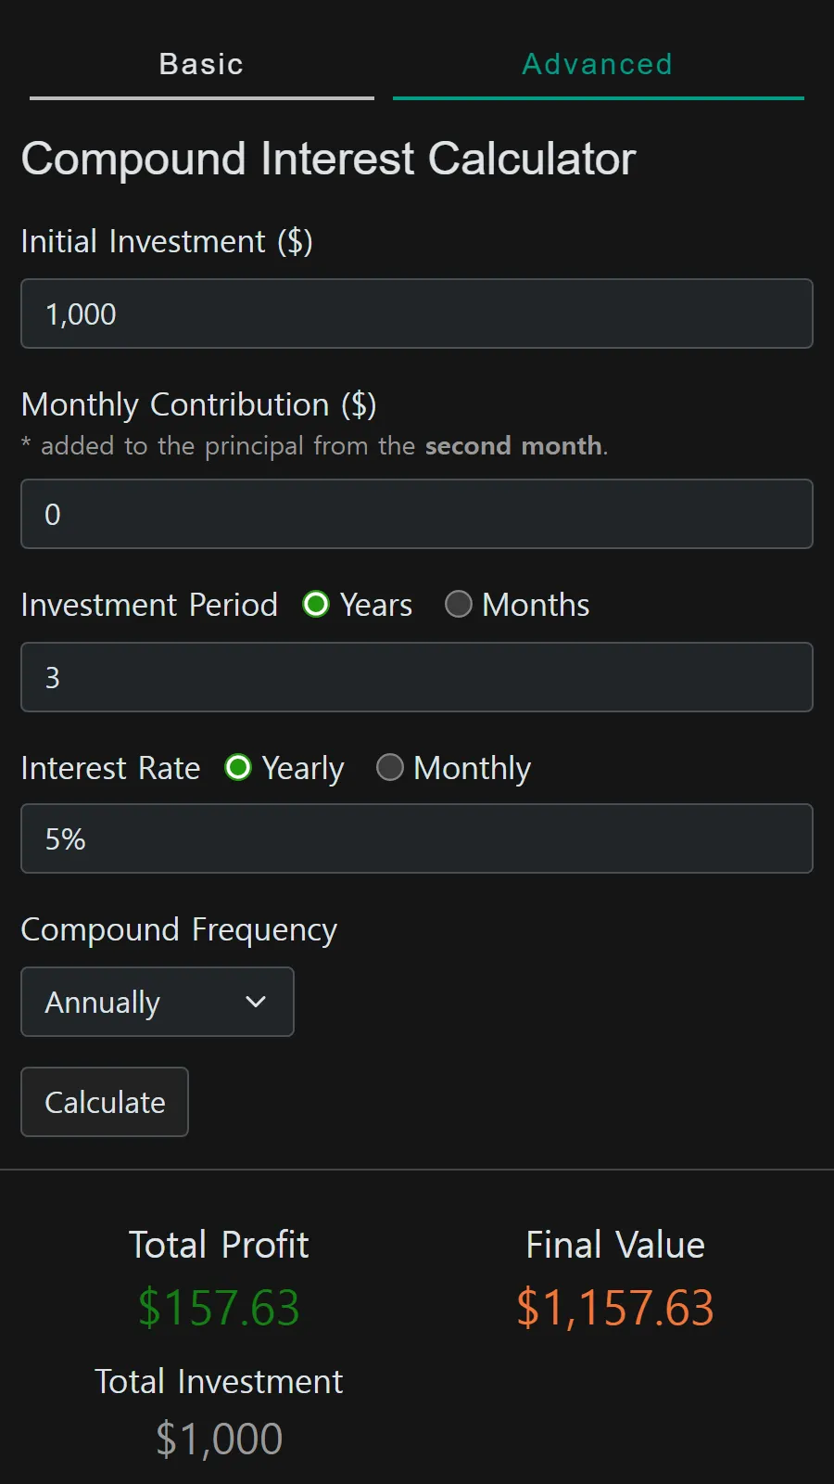Click the Total Investment amount $1,000
Screen dimensions: 834x1484
click(219, 1439)
